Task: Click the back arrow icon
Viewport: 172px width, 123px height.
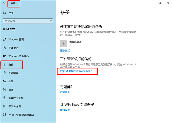Action: (4, 3)
